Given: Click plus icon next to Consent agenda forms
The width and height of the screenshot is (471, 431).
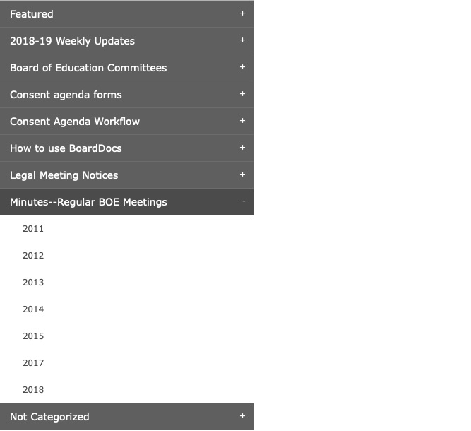Looking at the screenshot, I should [242, 94].
